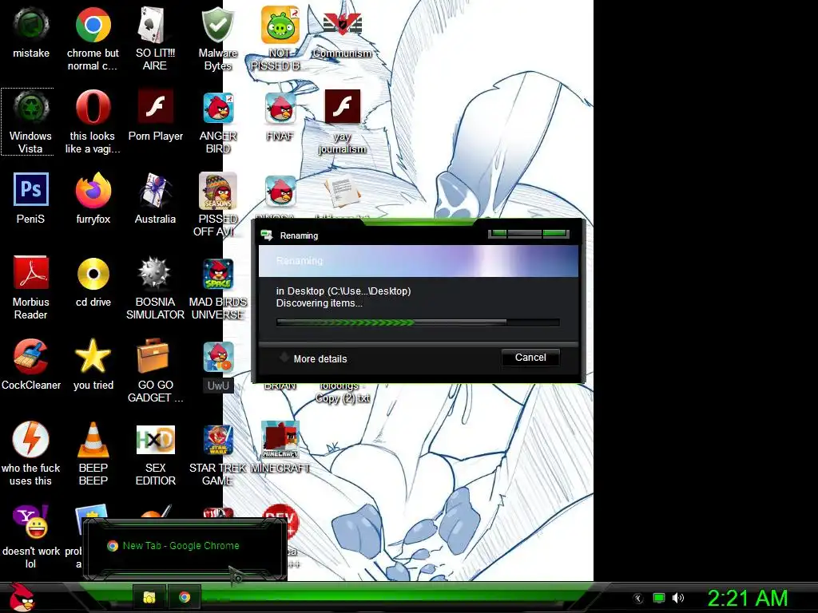Open 'BOSNIA SIMULATOR' minesweeper icon

coord(155,274)
